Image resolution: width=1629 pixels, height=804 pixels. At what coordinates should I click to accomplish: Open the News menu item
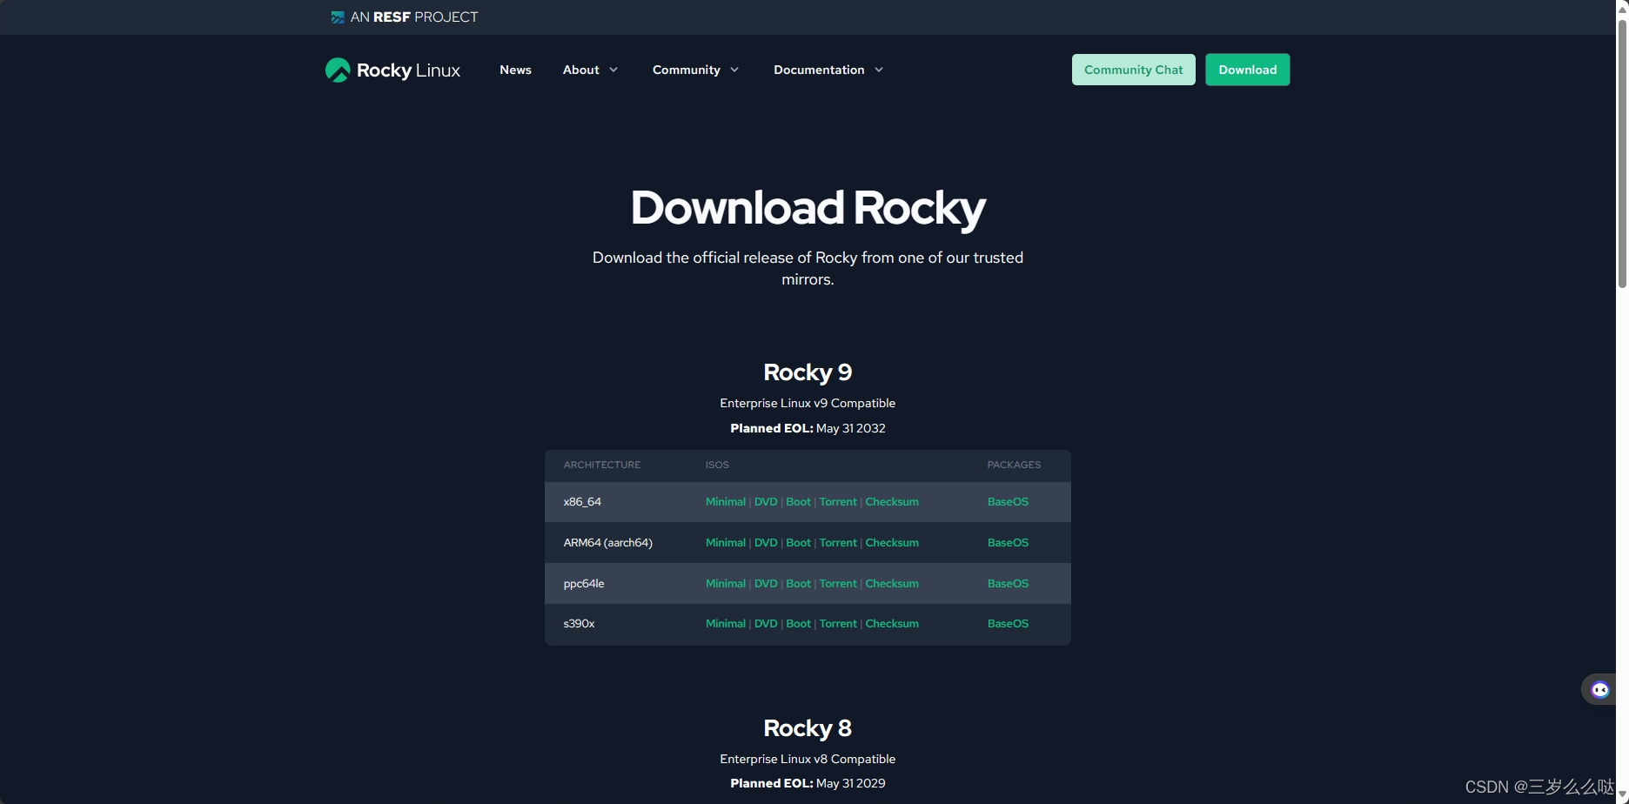(x=515, y=70)
